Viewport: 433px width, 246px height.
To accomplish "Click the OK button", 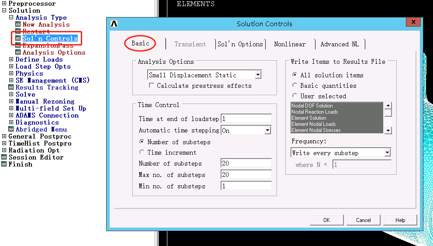I will [327, 220].
